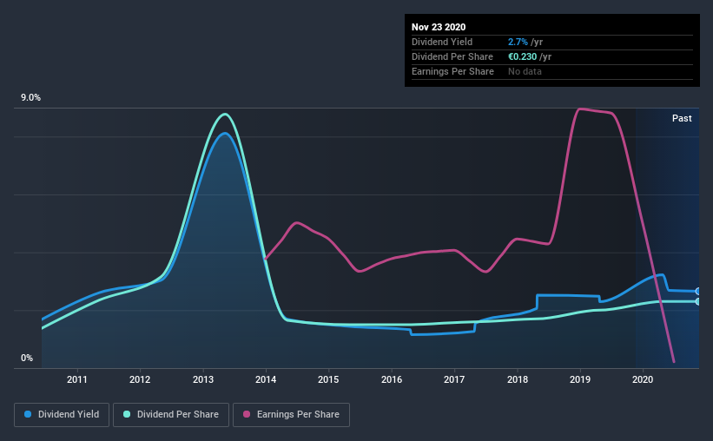Viewport: 713px width, 441px height.
Task: Click the 2013 peak of the teal curve
Action: pyautogui.click(x=225, y=115)
